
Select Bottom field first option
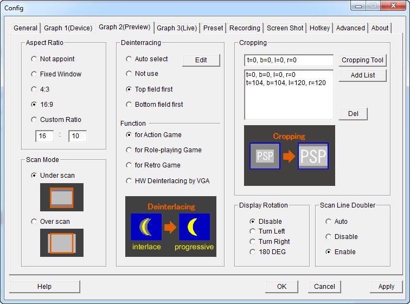click(129, 105)
